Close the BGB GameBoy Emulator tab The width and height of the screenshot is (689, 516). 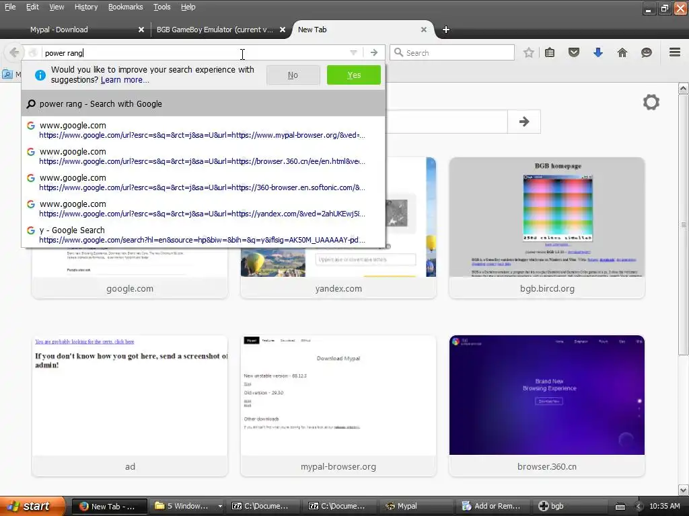[283, 30]
